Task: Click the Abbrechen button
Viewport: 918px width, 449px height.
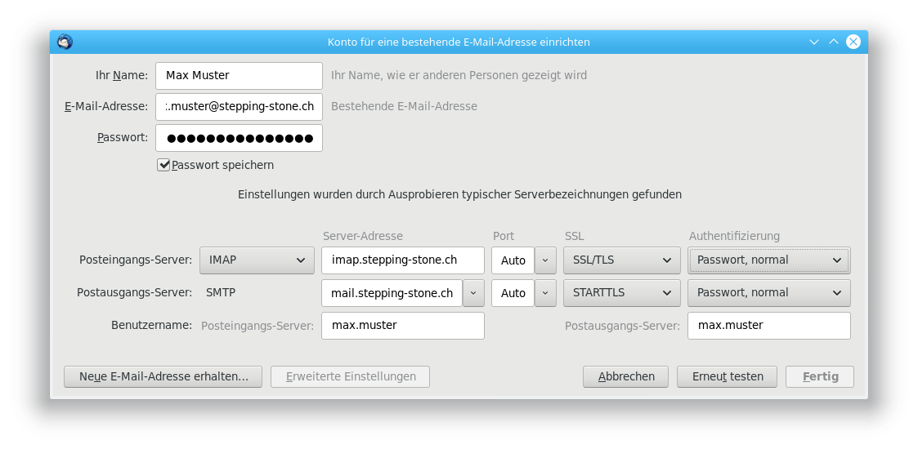Action: [626, 376]
